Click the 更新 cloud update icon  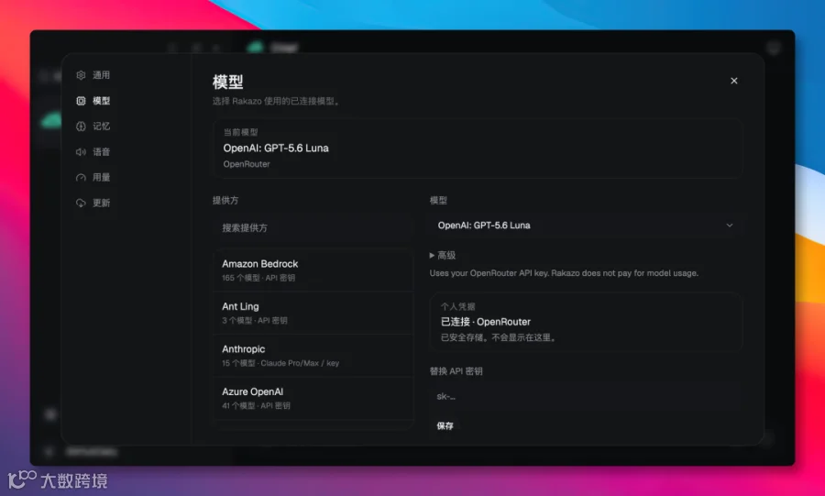point(81,203)
